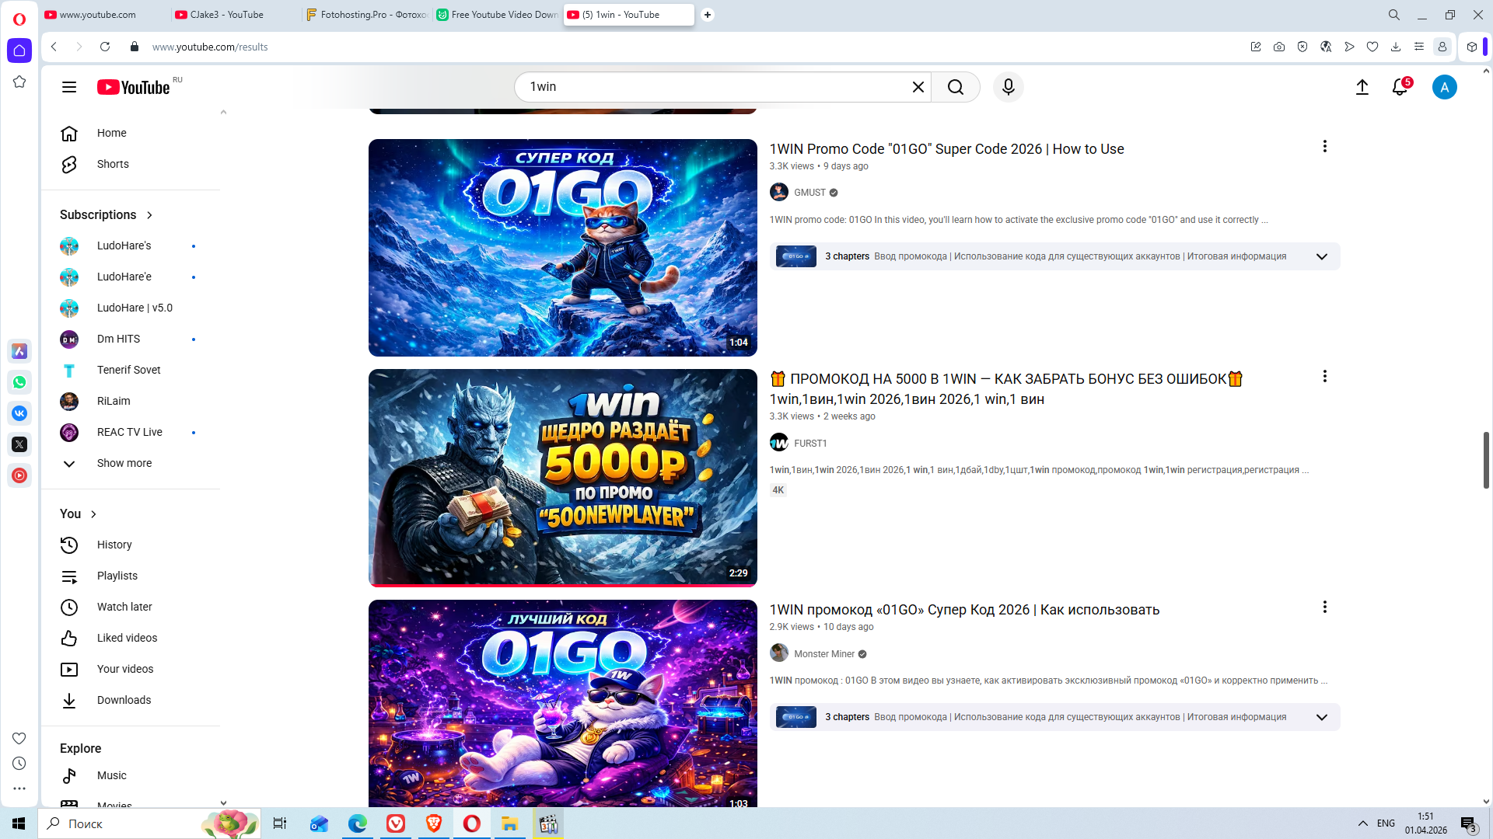Open YouTube notifications bell
Image resolution: width=1493 pixels, height=839 pixels.
click(1400, 87)
